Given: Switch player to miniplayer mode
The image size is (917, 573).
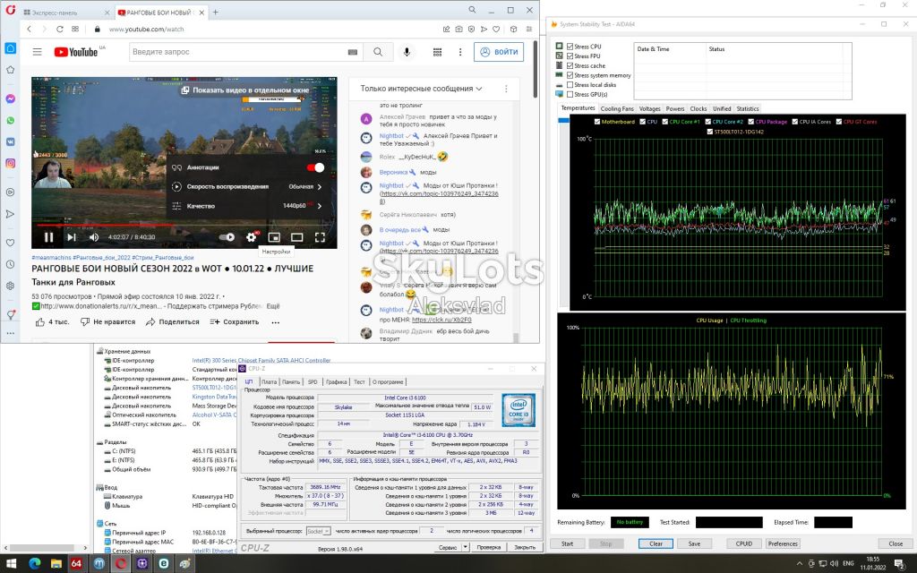Looking at the screenshot, I should tap(274, 236).
